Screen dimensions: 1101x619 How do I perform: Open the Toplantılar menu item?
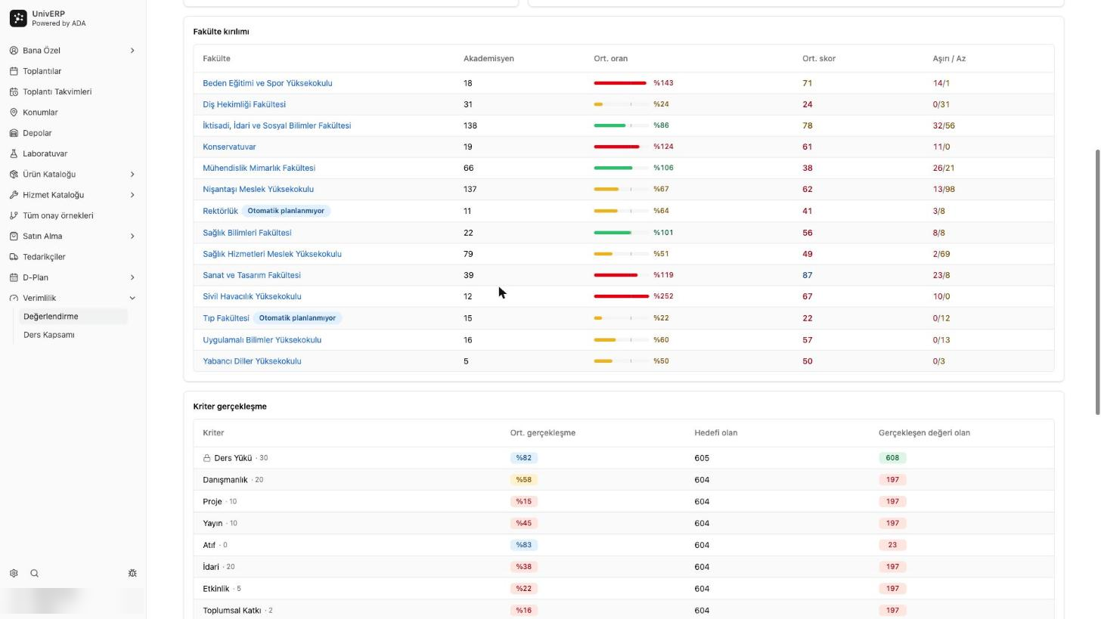click(73, 71)
